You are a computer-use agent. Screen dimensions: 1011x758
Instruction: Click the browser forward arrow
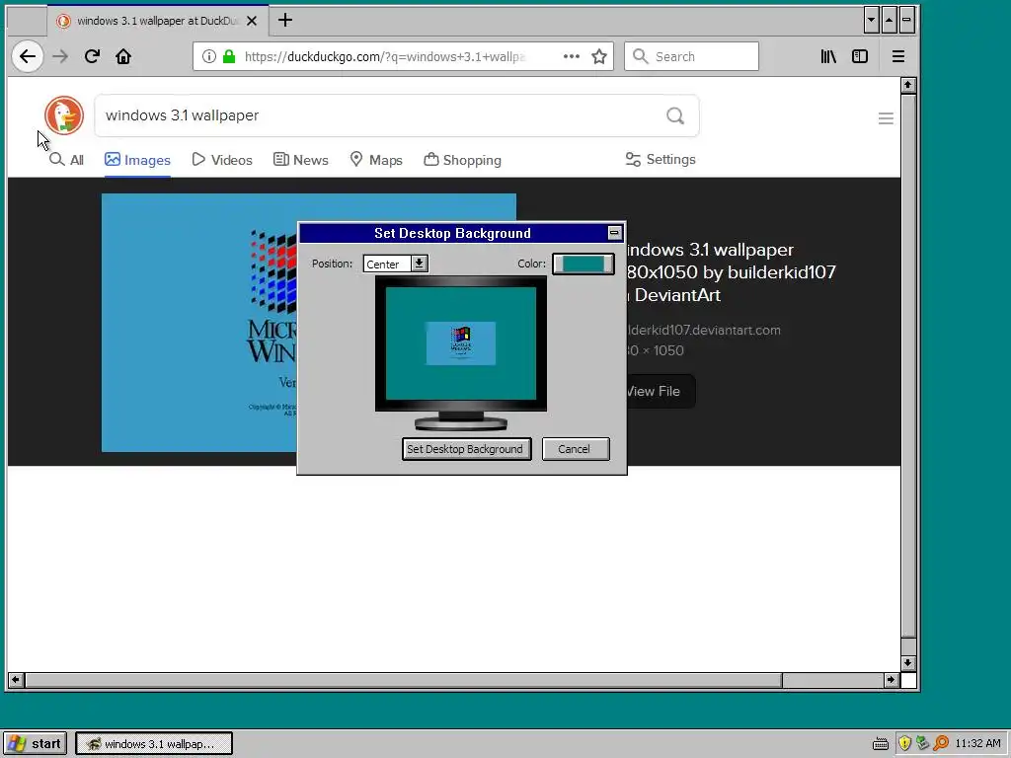pyautogui.click(x=60, y=56)
